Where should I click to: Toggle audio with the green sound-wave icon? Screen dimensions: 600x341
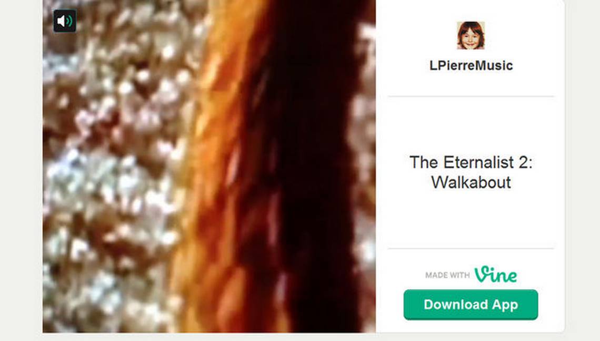(x=65, y=21)
